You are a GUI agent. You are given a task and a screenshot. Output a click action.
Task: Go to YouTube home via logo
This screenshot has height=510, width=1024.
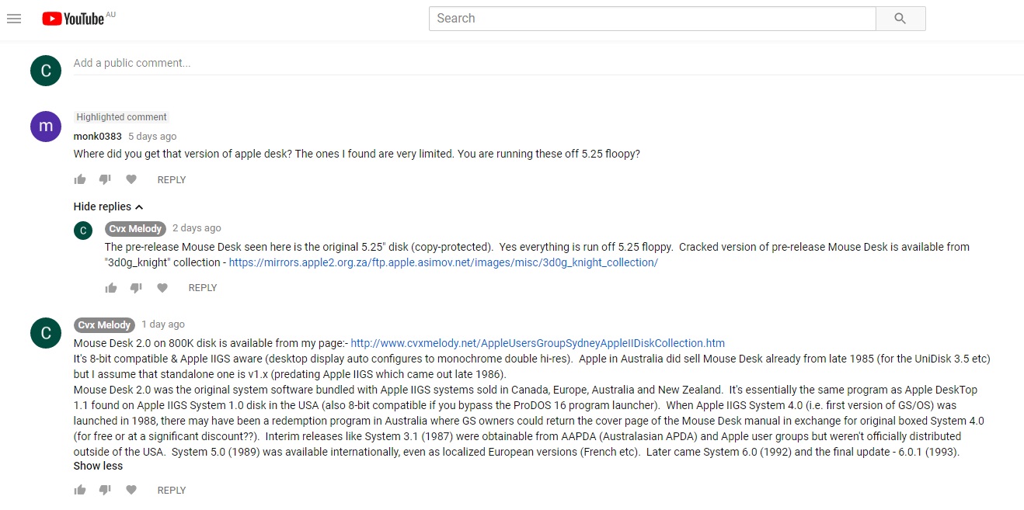coord(75,19)
